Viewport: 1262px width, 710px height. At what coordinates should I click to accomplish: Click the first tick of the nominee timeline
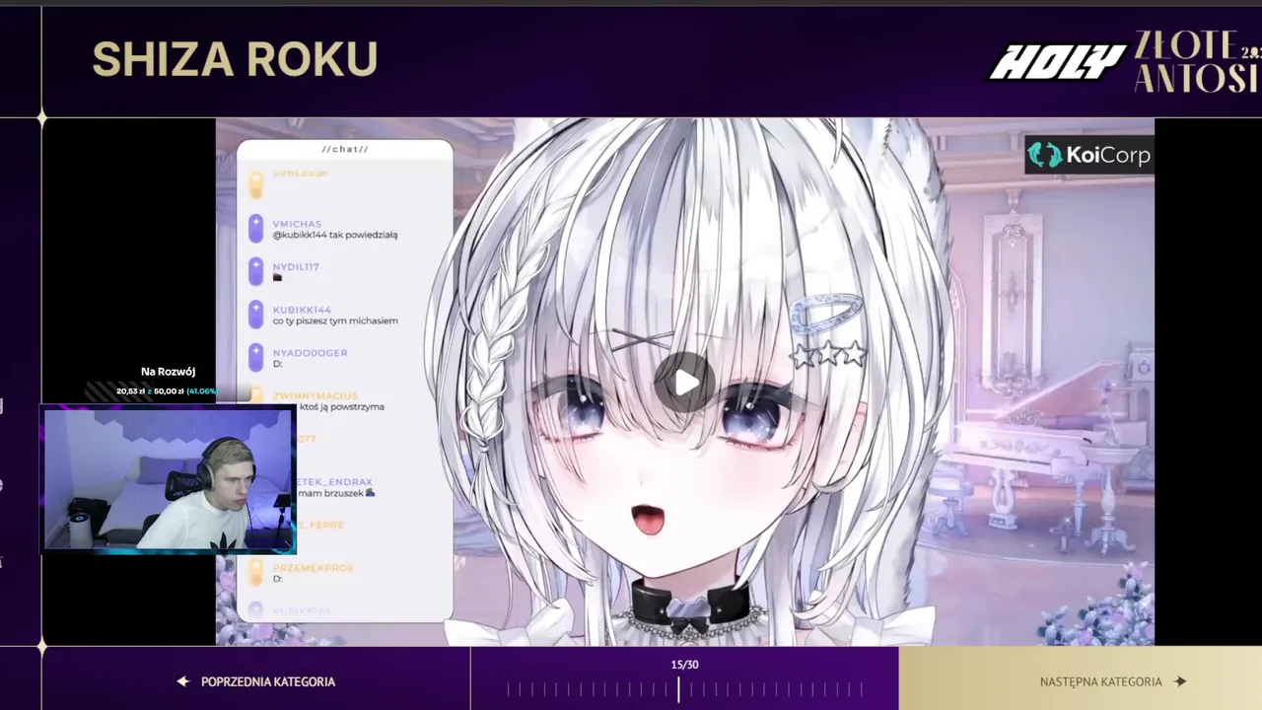coord(508,690)
